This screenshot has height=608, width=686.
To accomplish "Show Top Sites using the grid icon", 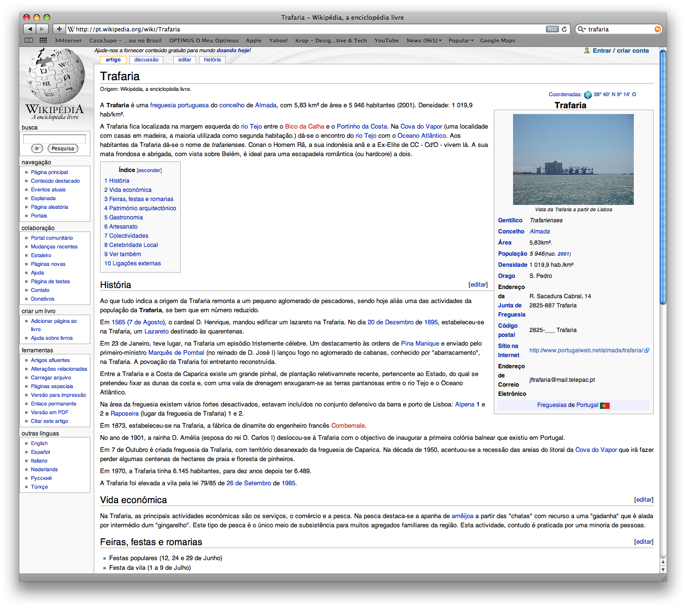I will tap(43, 41).
